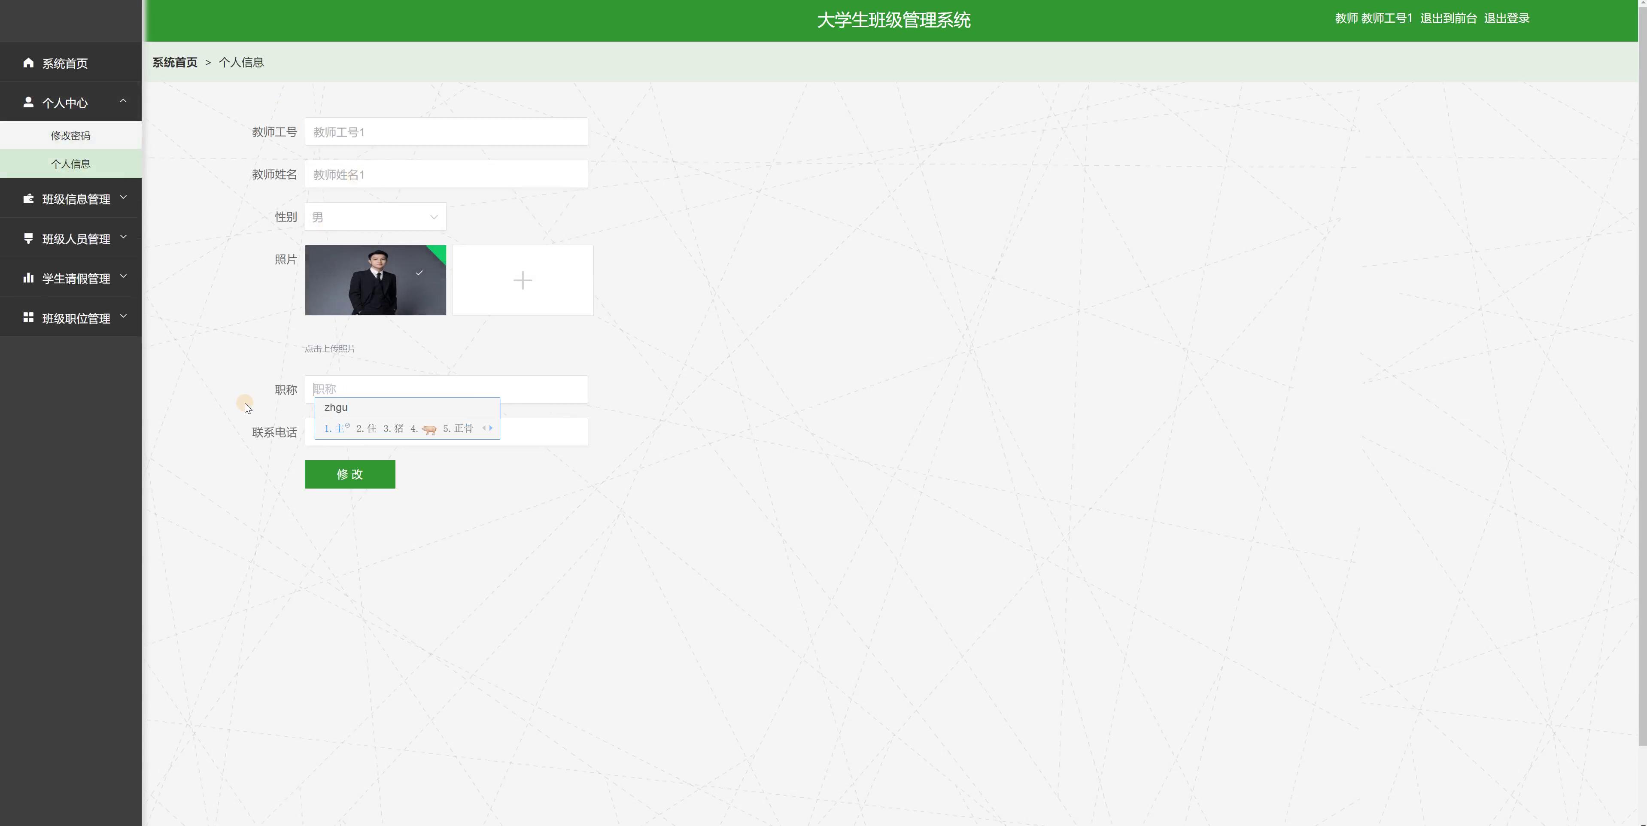Screen dimensions: 1647x826
Task: Click 退出登录 in the header
Action: (x=1506, y=18)
